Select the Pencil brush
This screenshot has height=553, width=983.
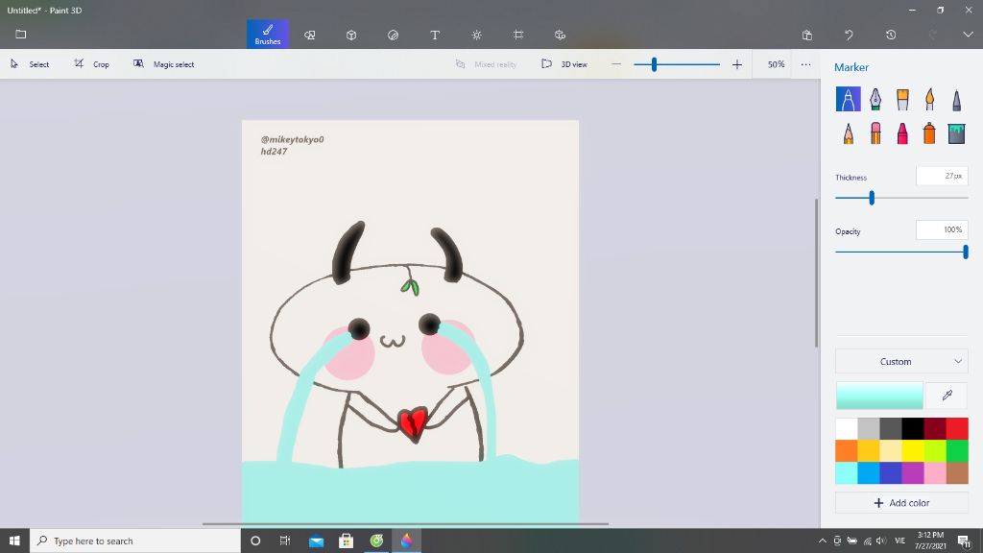[849, 132]
